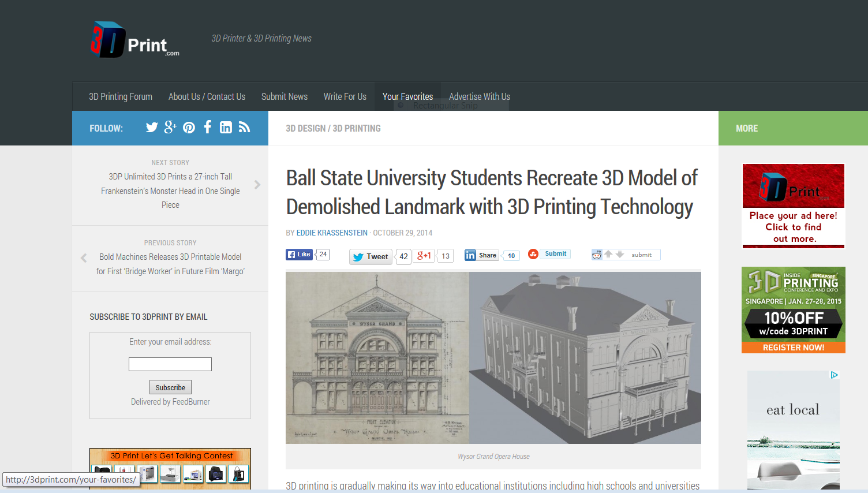
Task: Click the Tweet button
Action: 371,257
